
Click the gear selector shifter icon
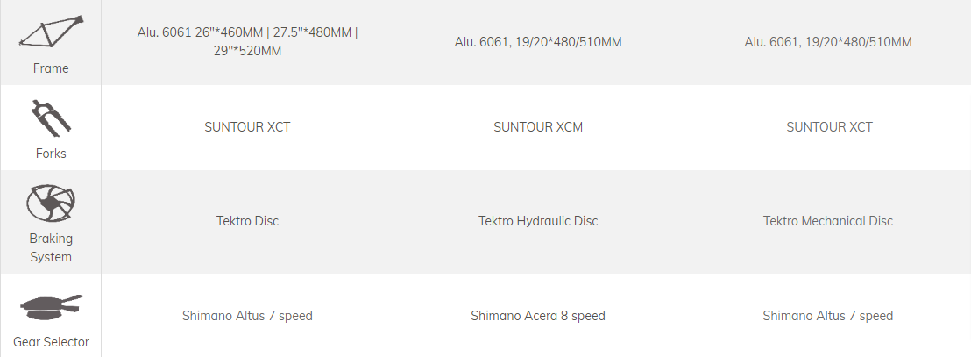tap(51, 307)
